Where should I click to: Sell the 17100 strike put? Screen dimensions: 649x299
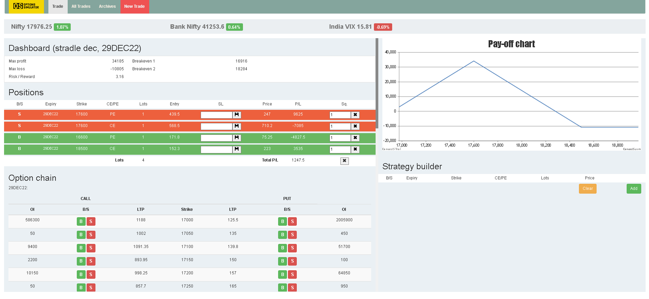(292, 248)
